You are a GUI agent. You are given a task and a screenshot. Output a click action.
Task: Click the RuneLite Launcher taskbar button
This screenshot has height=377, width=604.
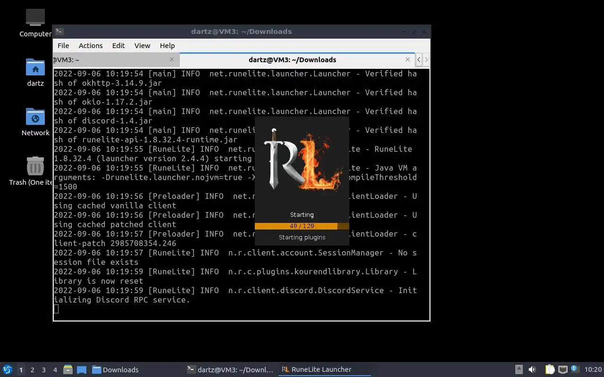point(325,369)
